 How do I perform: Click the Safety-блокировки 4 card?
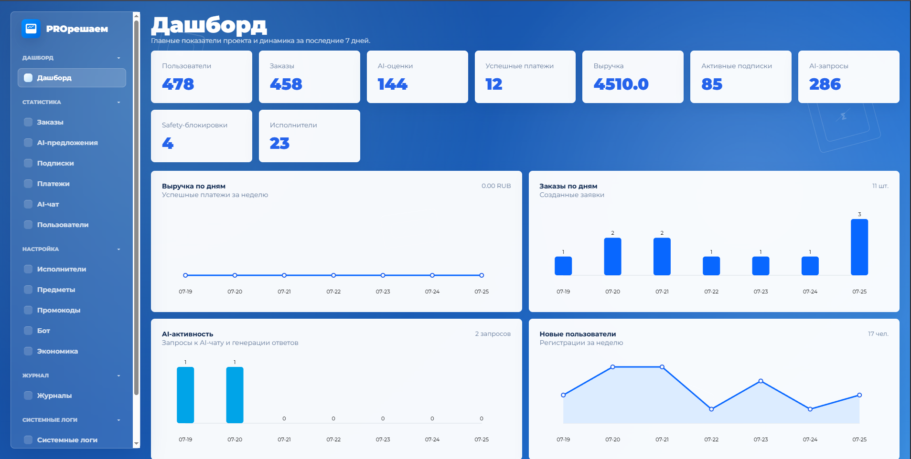point(202,136)
